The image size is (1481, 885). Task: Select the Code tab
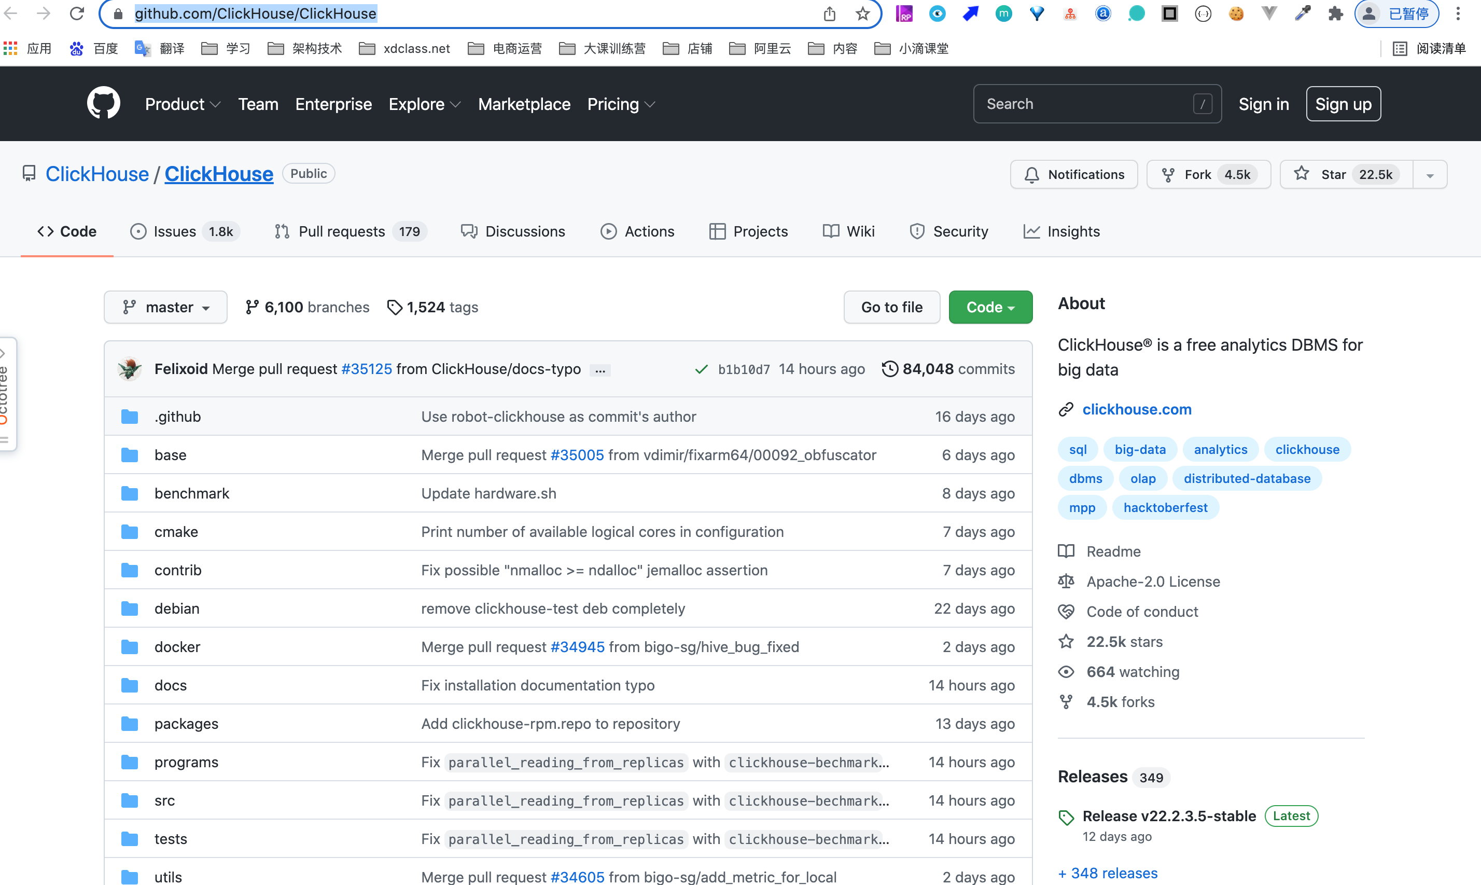tap(67, 231)
